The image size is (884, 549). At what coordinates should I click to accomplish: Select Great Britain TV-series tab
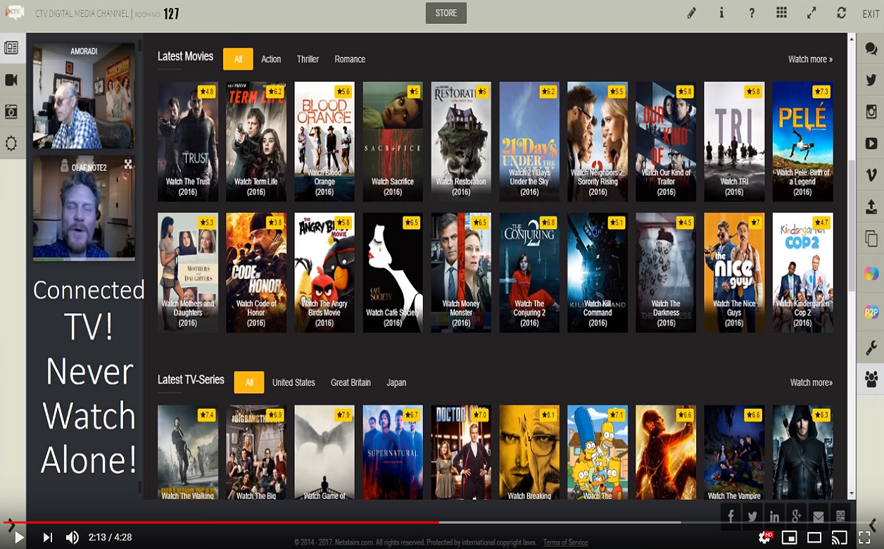pyautogui.click(x=351, y=383)
